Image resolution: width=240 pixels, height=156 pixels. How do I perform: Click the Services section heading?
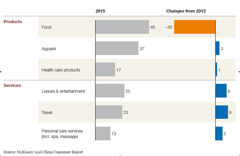tap(12, 85)
